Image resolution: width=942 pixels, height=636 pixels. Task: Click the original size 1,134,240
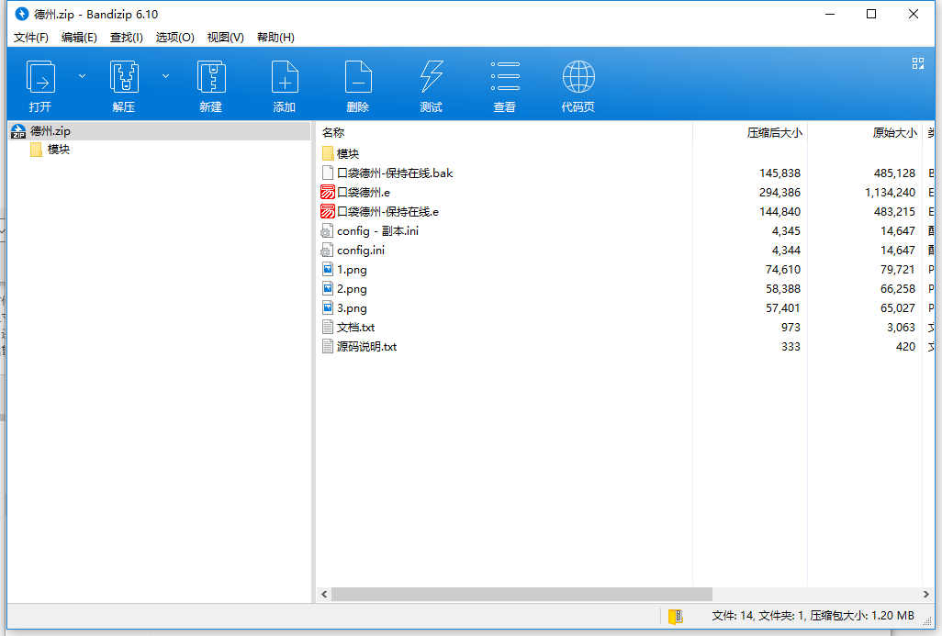pos(891,192)
